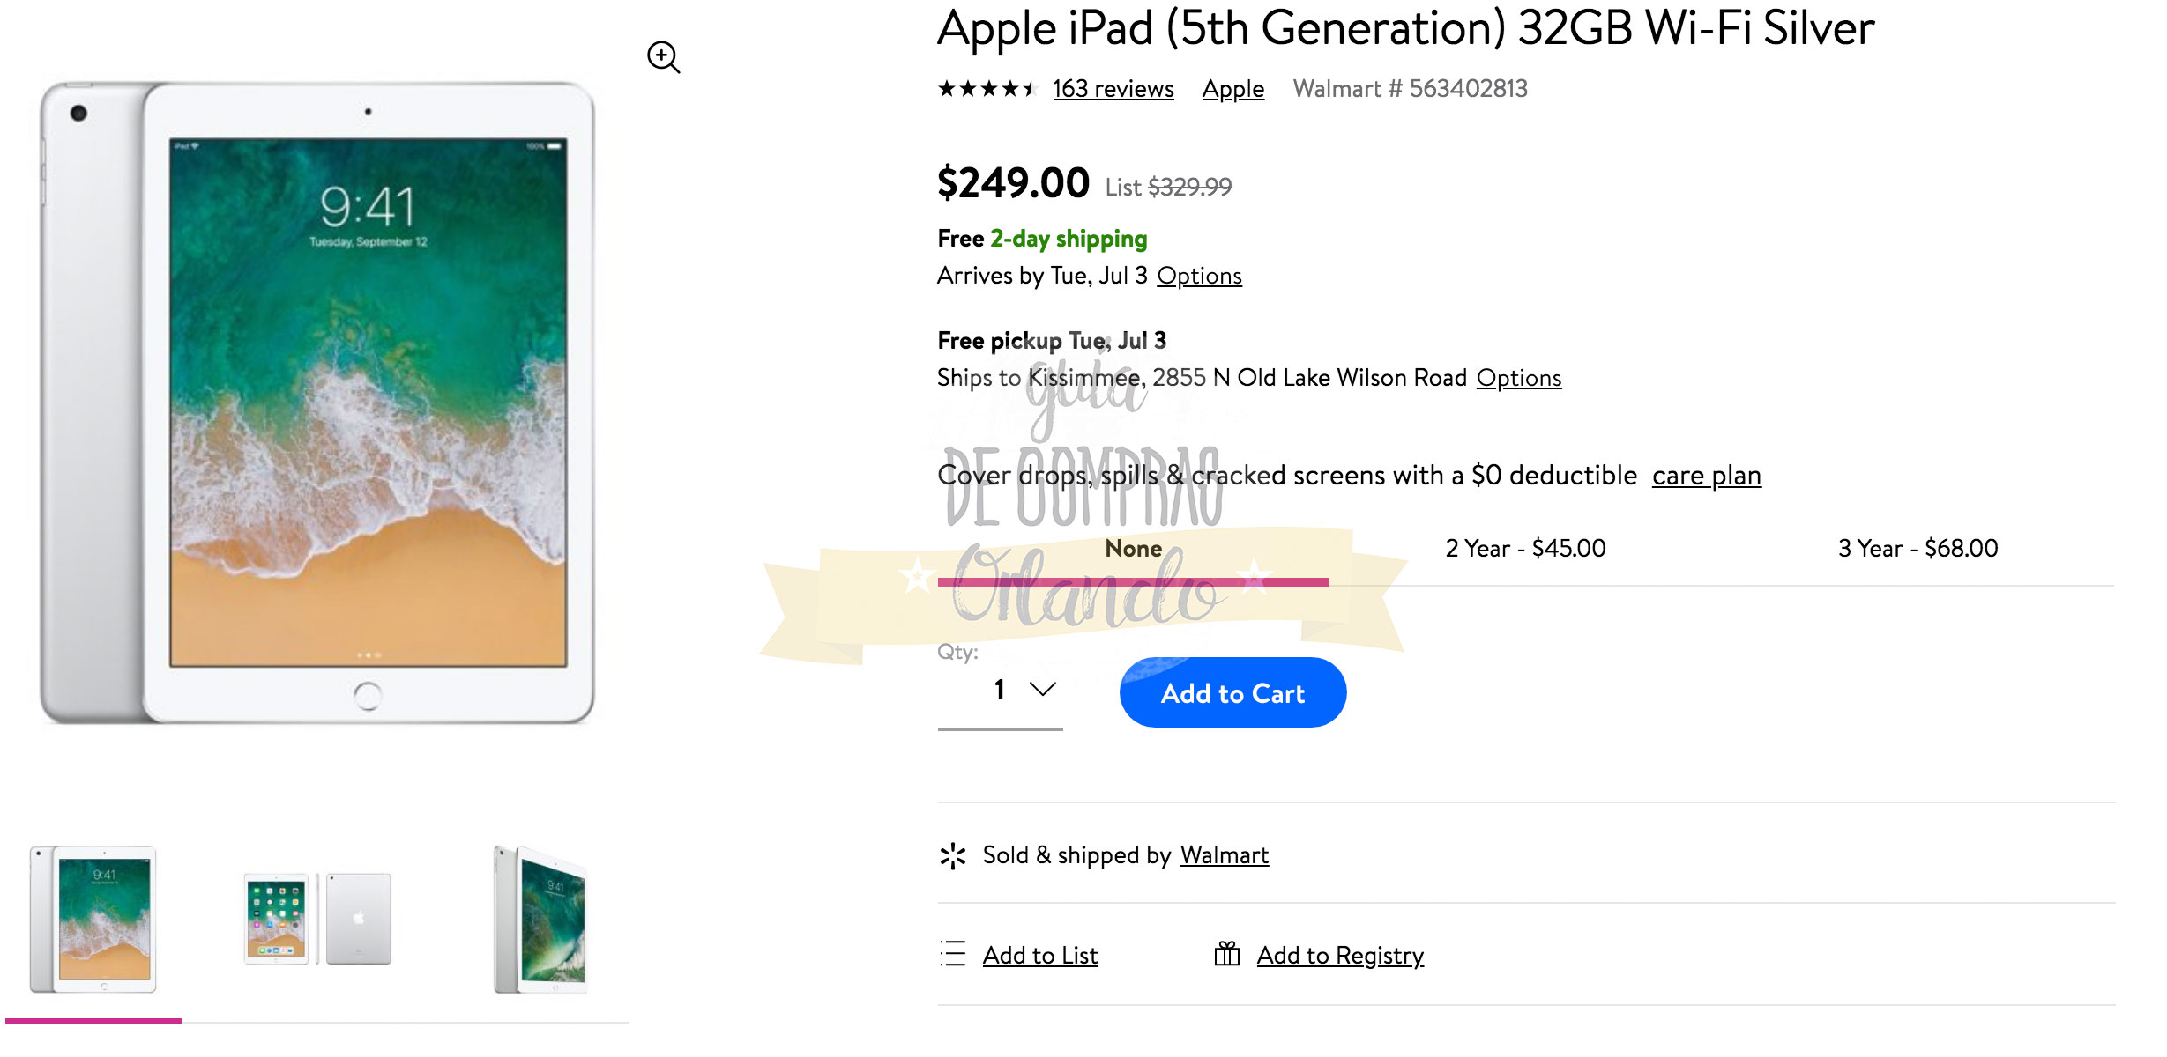Image resolution: width=2167 pixels, height=1057 pixels.
Task: Click the Add to Registry link
Action: 1340,956
